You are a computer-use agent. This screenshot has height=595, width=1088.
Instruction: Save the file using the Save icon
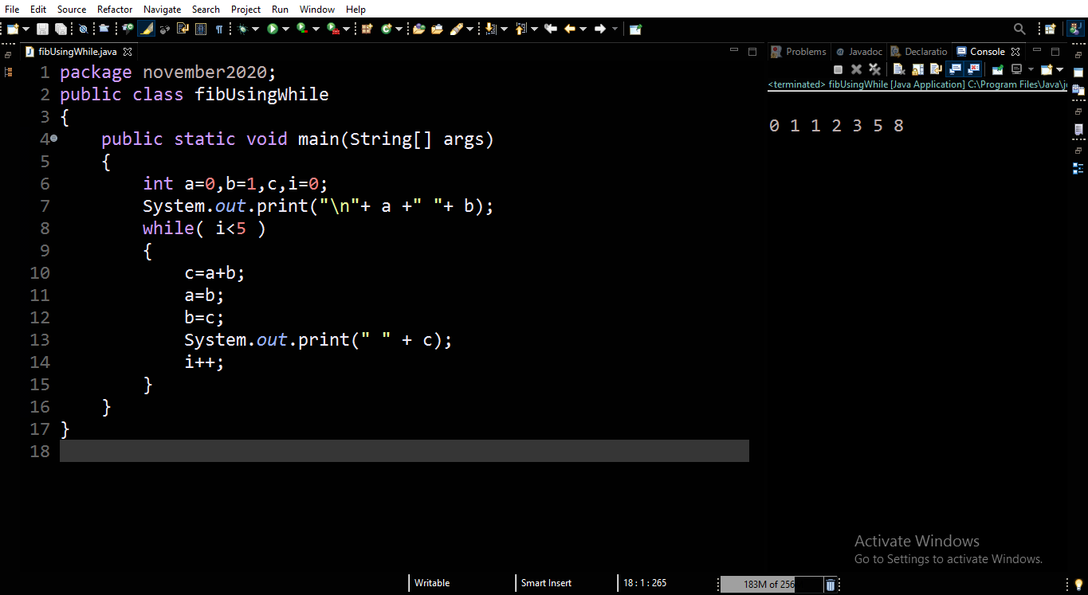(42, 29)
